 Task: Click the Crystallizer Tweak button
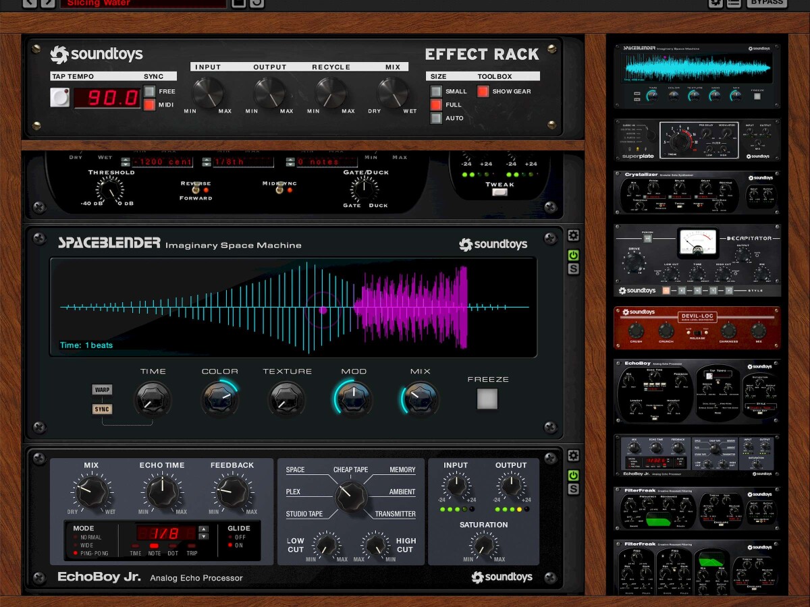pos(500,193)
